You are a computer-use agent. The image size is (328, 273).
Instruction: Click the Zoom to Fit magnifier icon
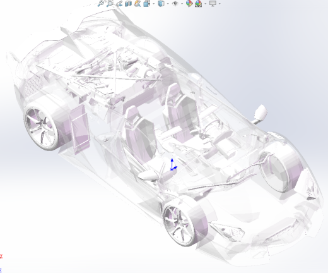[x=101, y=4]
